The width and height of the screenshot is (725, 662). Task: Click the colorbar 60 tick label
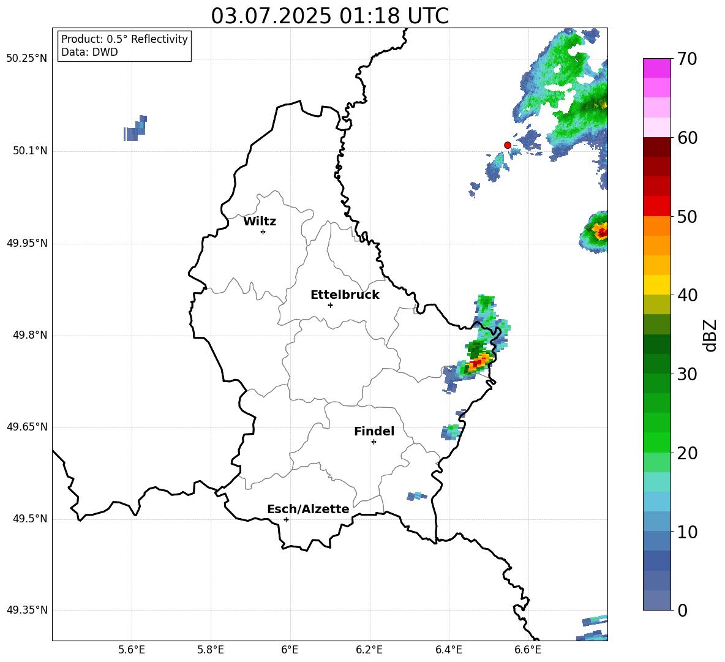687,138
